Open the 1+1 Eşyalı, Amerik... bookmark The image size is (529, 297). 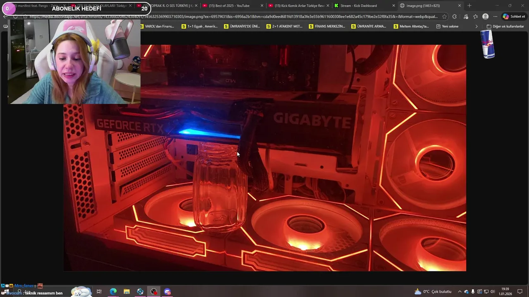click(x=200, y=26)
